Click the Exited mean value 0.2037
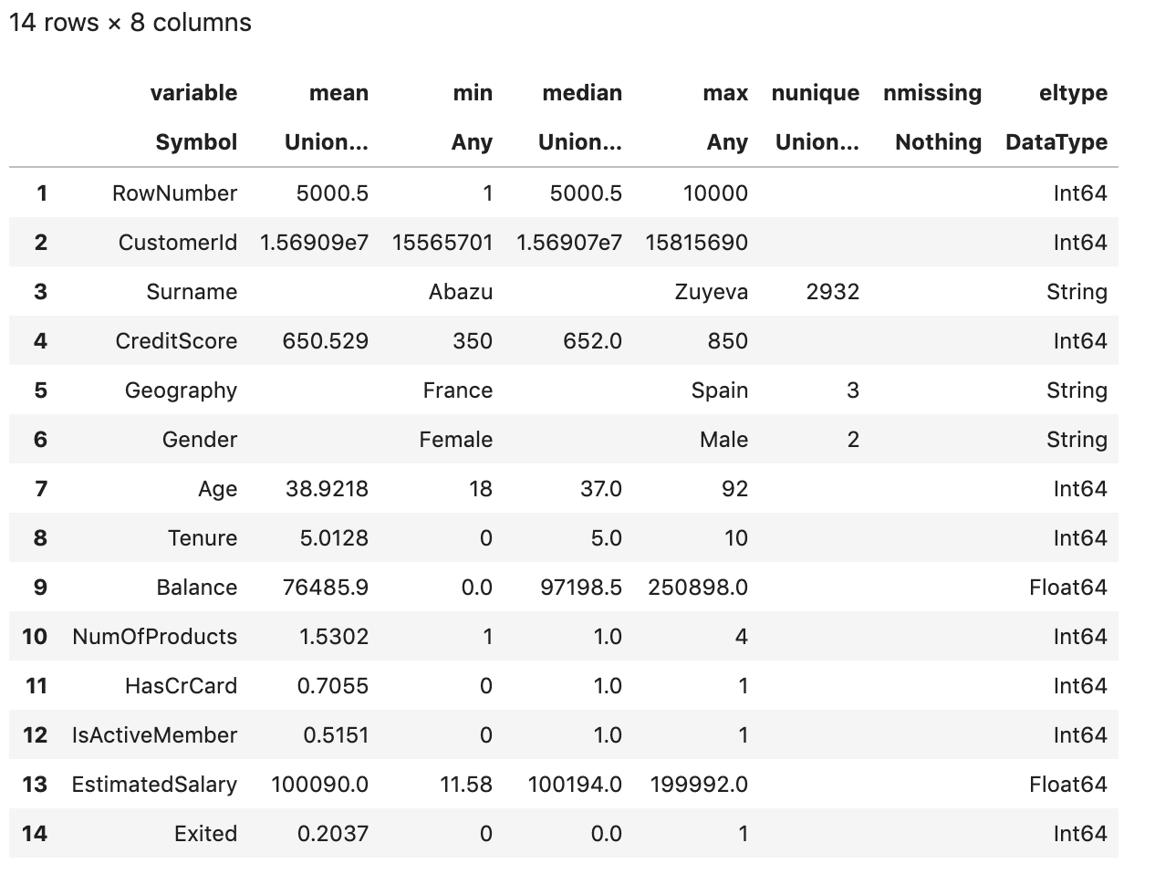Viewport: 1155px width, 874px height. coord(332,834)
